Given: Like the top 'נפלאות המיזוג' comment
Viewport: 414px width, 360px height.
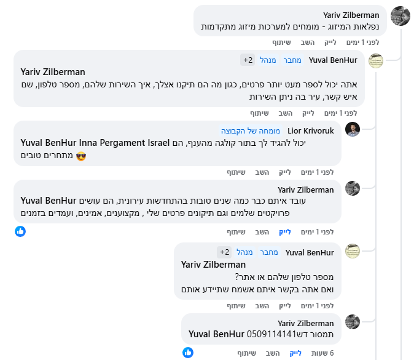Looking at the screenshot, I should [x=331, y=42].
